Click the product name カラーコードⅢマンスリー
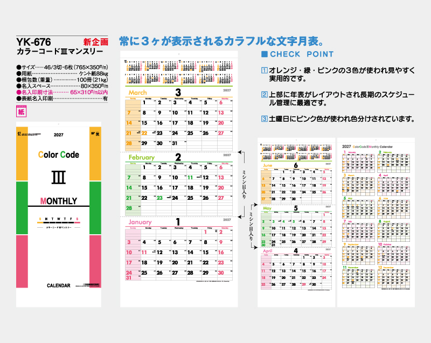 (x=60, y=51)
